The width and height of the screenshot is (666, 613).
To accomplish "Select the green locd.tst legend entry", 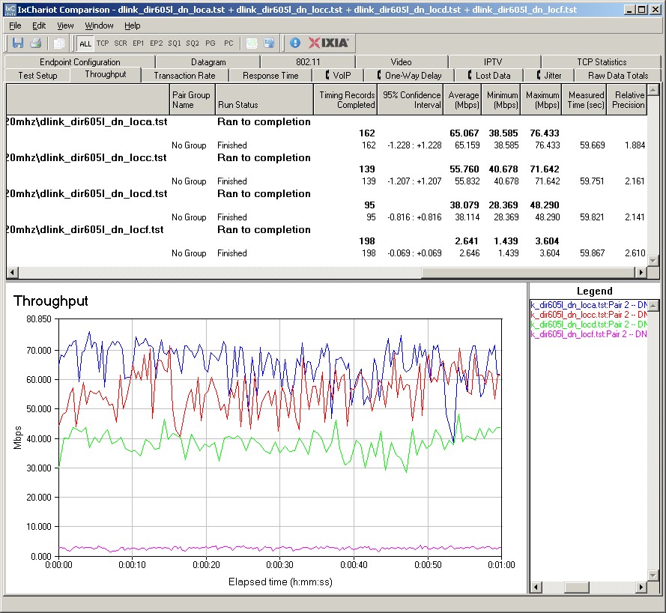I will pyautogui.click(x=589, y=324).
